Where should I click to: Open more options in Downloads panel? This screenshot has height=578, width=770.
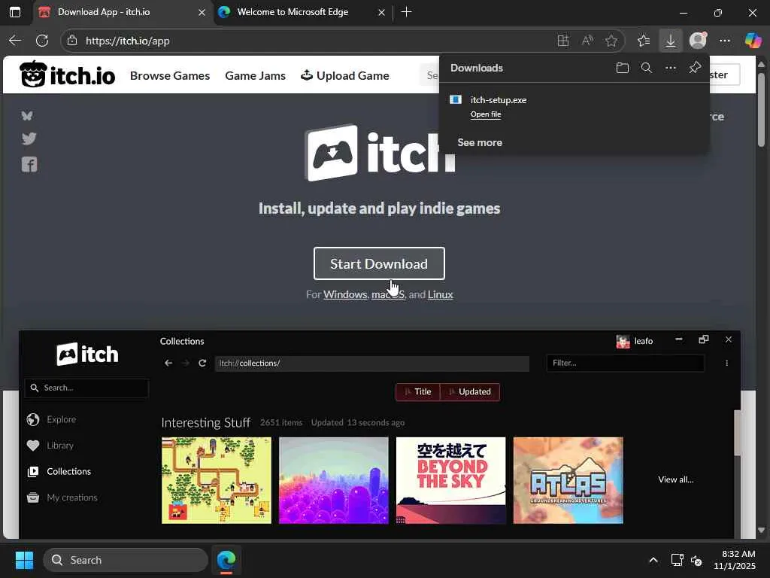[x=671, y=68]
